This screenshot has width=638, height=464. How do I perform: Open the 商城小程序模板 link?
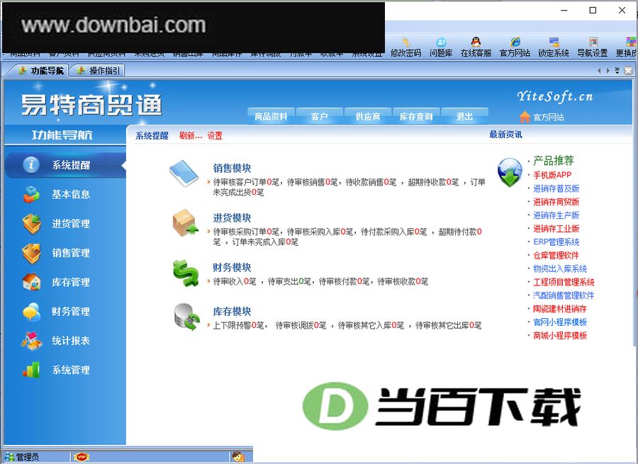pyautogui.click(x=560, y=336)
